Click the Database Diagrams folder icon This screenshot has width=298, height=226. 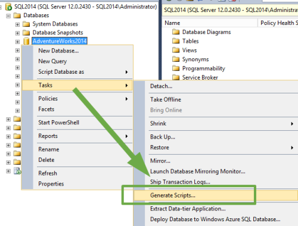[176, 32]
